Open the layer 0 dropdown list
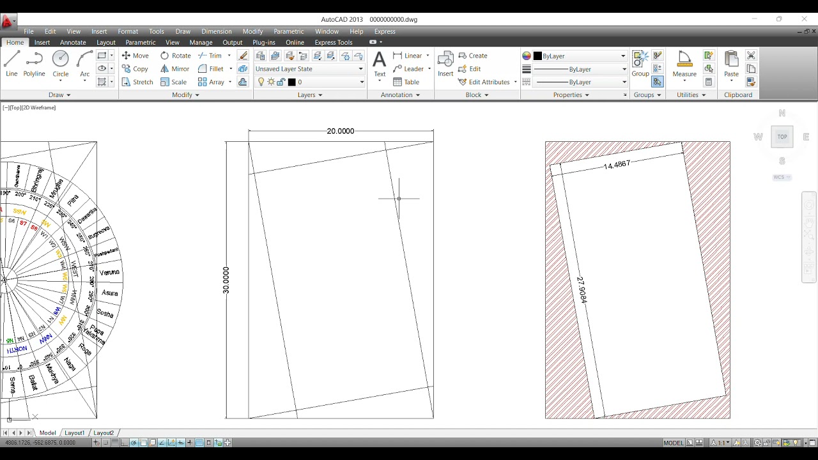The height and width of the screenshot is (460, 818). [x=309, y=82]
